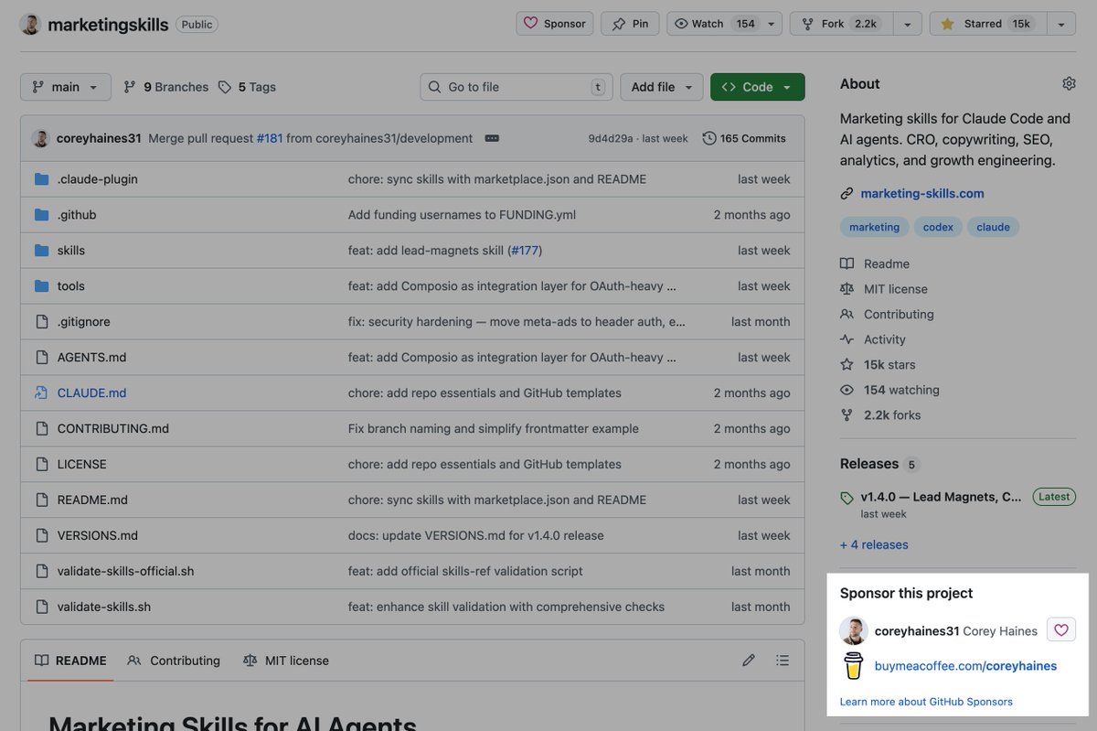1097x731 pixels.
Task: Select the claude topic tag
Action: (x=993, y=227)
